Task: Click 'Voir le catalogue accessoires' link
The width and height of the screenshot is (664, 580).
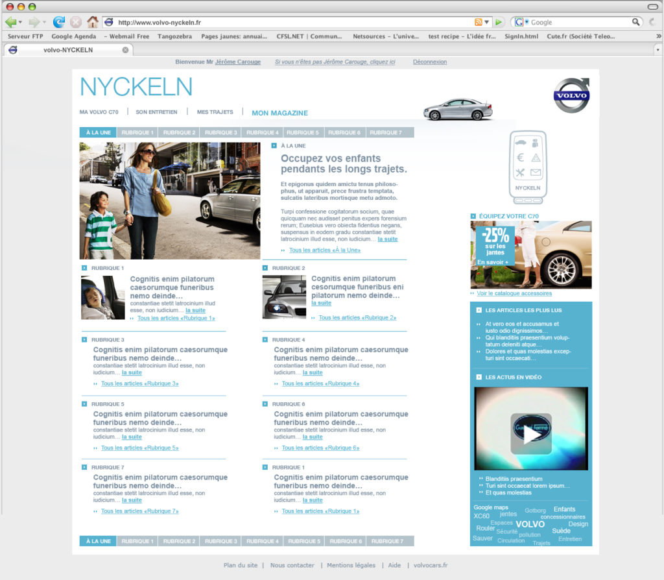Action: 514,293
